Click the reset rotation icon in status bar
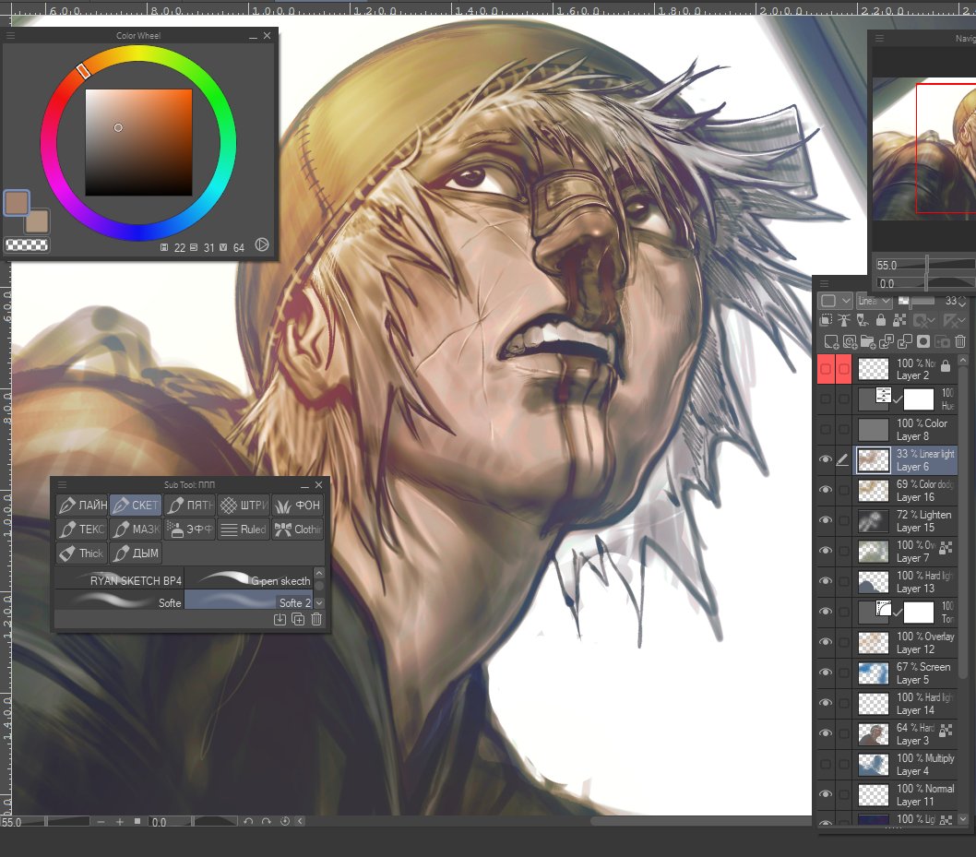Image resolution: width=976 pixels, height=857 pixels. [285, 822]
